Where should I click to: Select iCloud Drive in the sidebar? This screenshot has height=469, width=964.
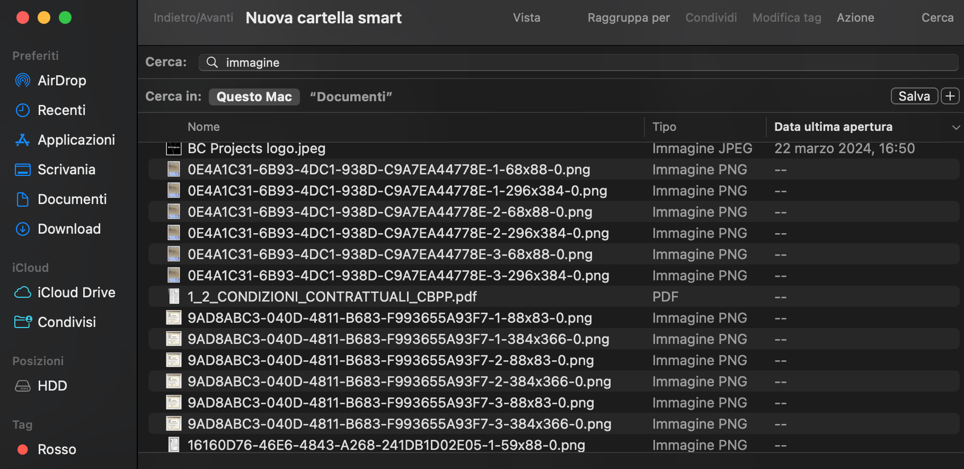tap(76, 292)
